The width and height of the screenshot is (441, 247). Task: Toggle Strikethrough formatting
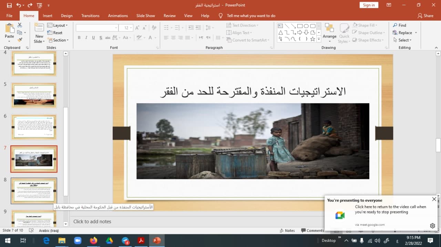[x=108, y=38]
